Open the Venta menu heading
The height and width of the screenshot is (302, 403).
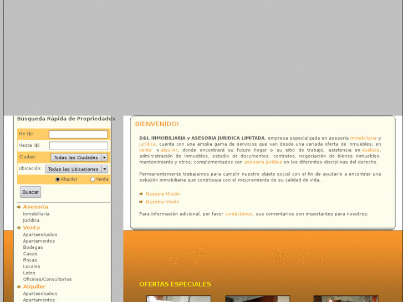tap(32, 228)
